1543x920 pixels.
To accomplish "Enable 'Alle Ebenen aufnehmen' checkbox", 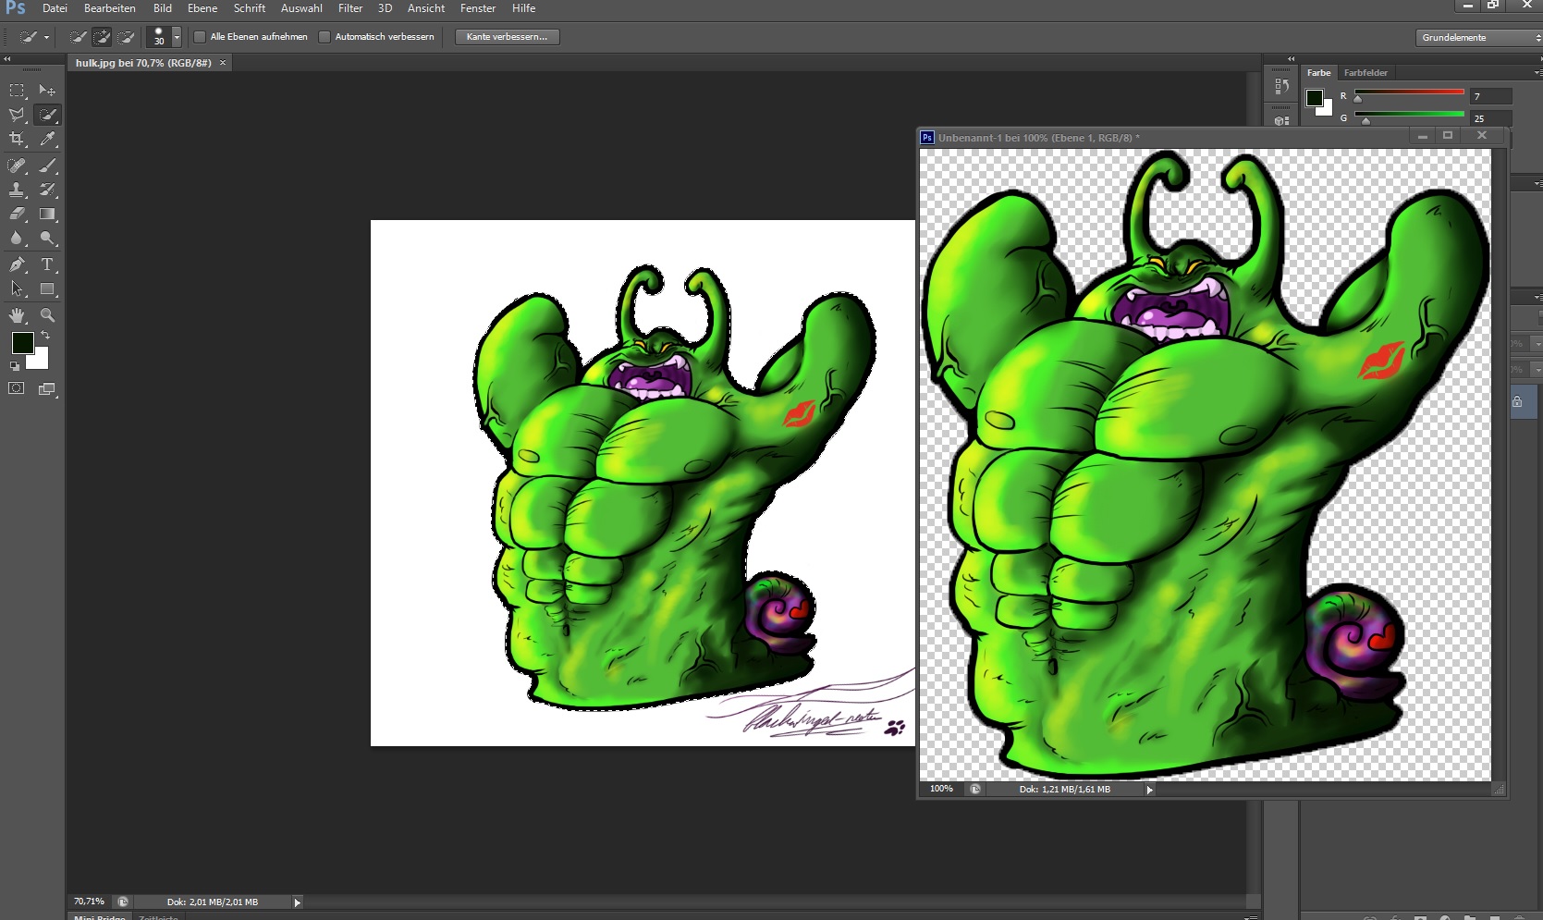I will tap(200, 37).
